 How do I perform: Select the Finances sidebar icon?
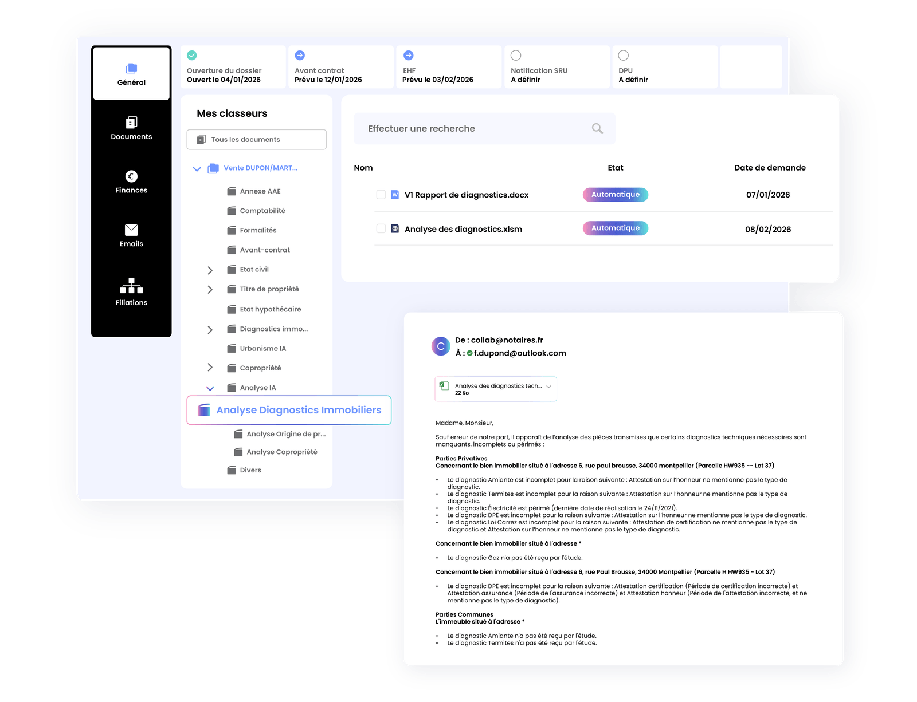[131, 182]
